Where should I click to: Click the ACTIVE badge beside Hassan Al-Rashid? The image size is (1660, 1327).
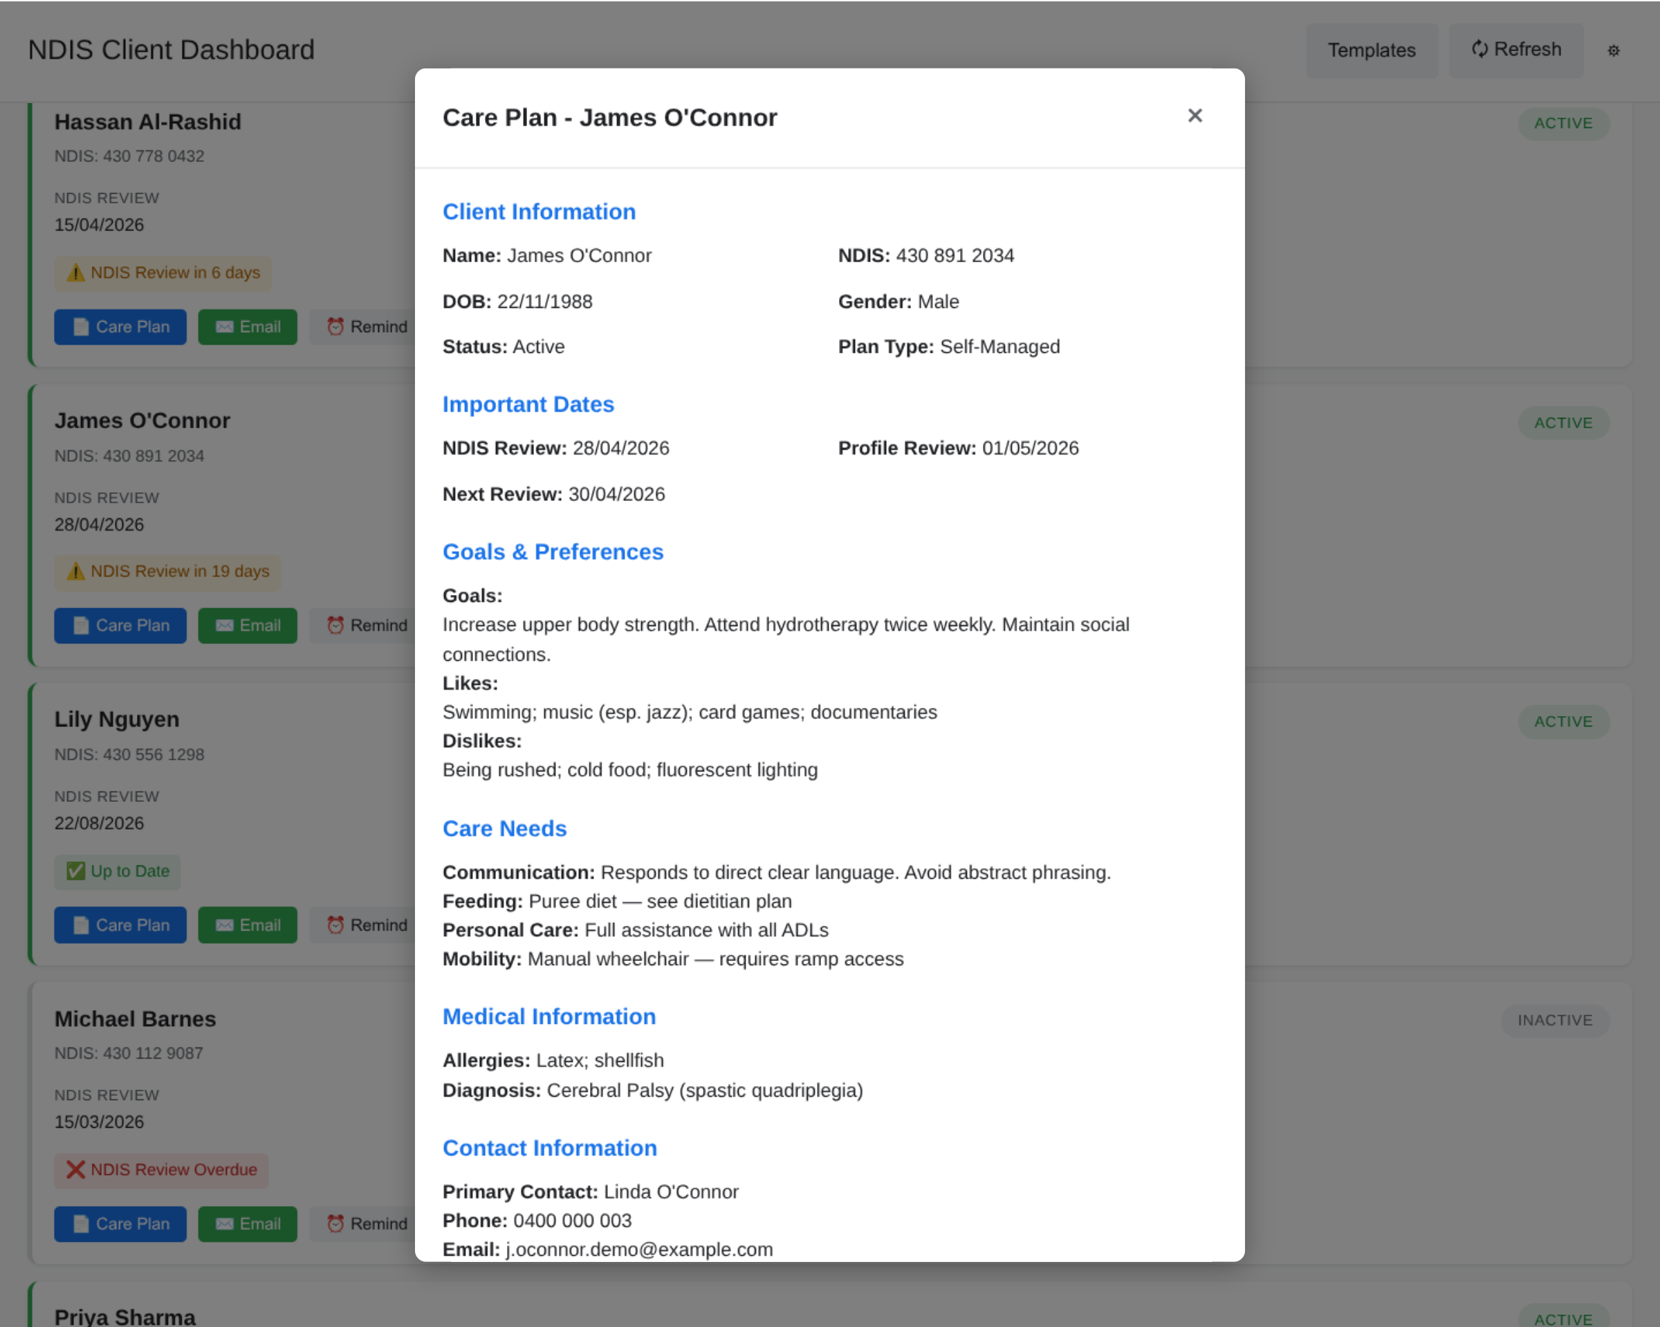[x=1563, y=123]
